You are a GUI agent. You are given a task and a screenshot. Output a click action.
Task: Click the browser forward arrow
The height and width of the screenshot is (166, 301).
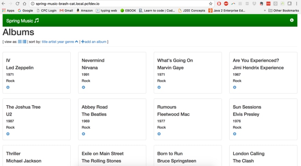click(x=10, y=4)
